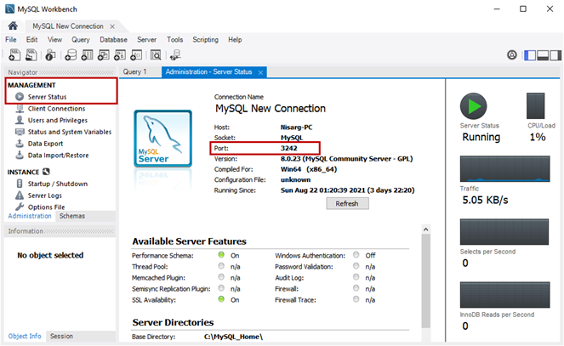Click the green Running server status icon
The height and width of the screenshot is (346, 564).
(x=473, y=106)
